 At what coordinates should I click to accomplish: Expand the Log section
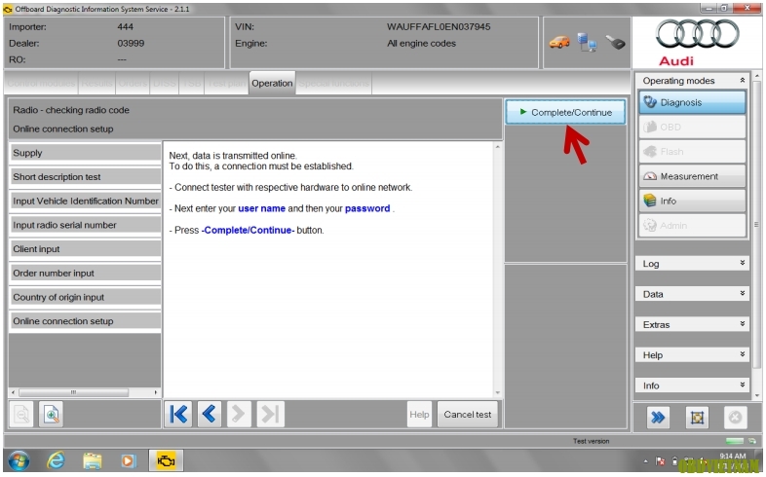[x=692, y=264]
